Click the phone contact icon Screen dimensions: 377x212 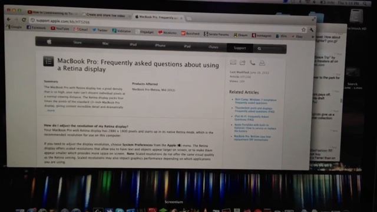(252, 63)
